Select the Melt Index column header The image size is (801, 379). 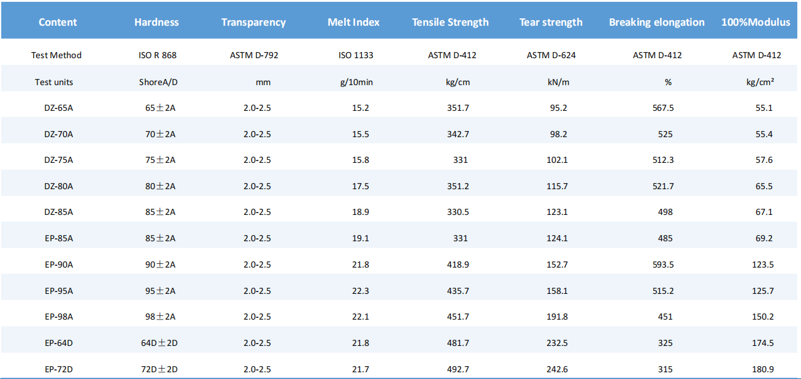[x=353, y=22]
